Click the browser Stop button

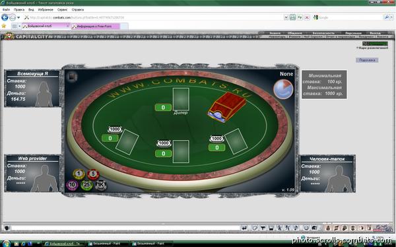coord(307,17)
